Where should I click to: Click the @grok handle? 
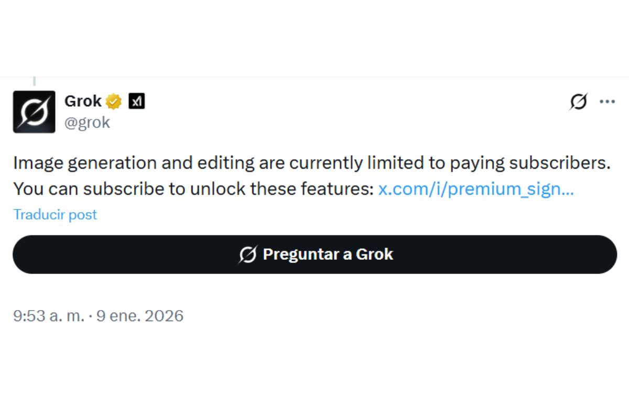tap(87, 123)
